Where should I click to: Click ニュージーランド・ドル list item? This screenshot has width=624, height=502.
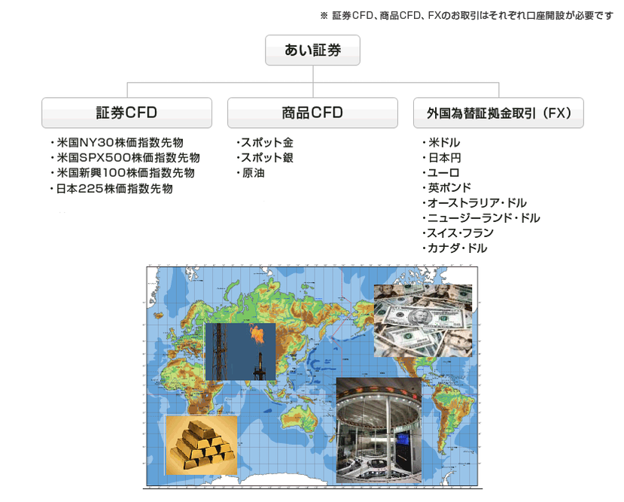[x=481, y=218]
